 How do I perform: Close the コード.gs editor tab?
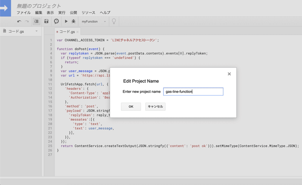[78, 32]
